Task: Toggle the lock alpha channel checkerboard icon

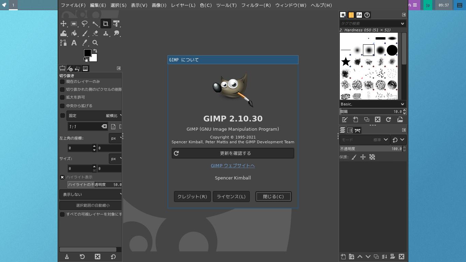Action: tap(372, 157)
